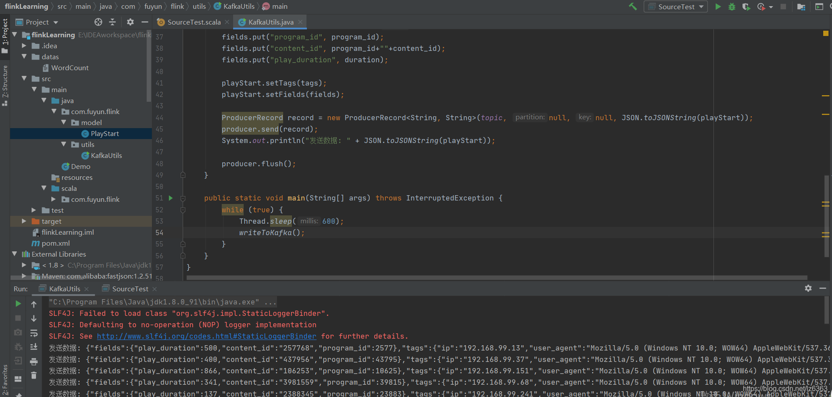Screen dimensions: 832x397
Task: Fold the while loop at its gutter marker
Action: point(183,210)
